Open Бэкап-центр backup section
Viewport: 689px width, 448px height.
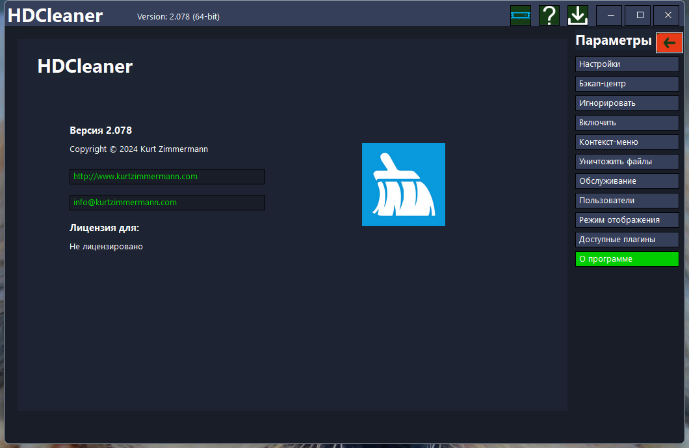coord(627,84)
